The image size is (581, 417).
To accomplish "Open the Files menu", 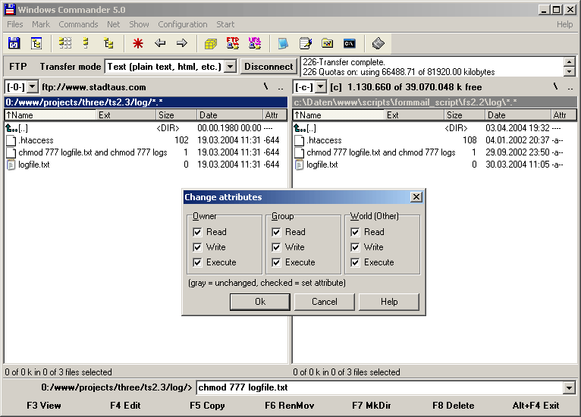I will click(15, 24).
